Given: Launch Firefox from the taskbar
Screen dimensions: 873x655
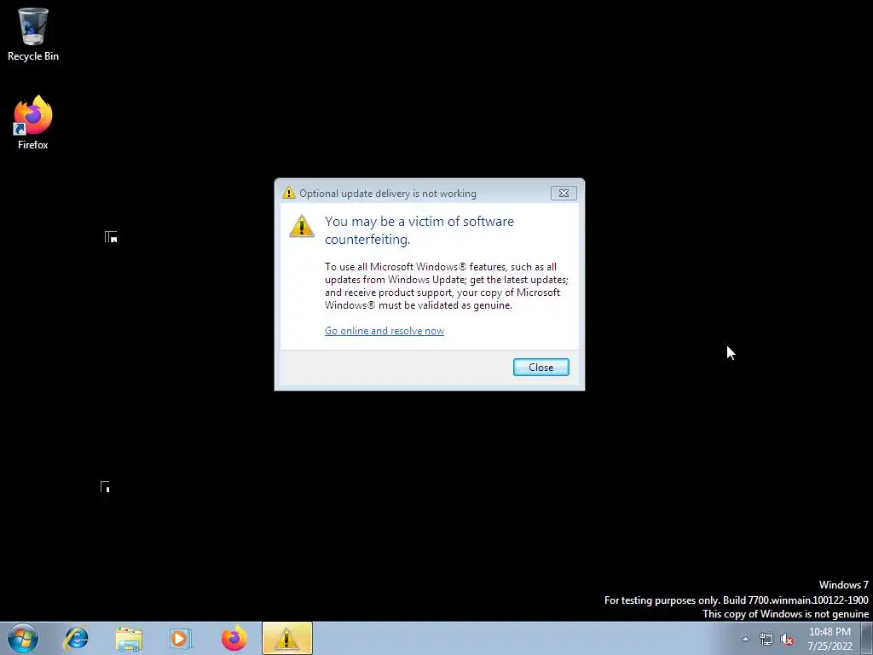Looking at the screenshot, I should (234, 638).
